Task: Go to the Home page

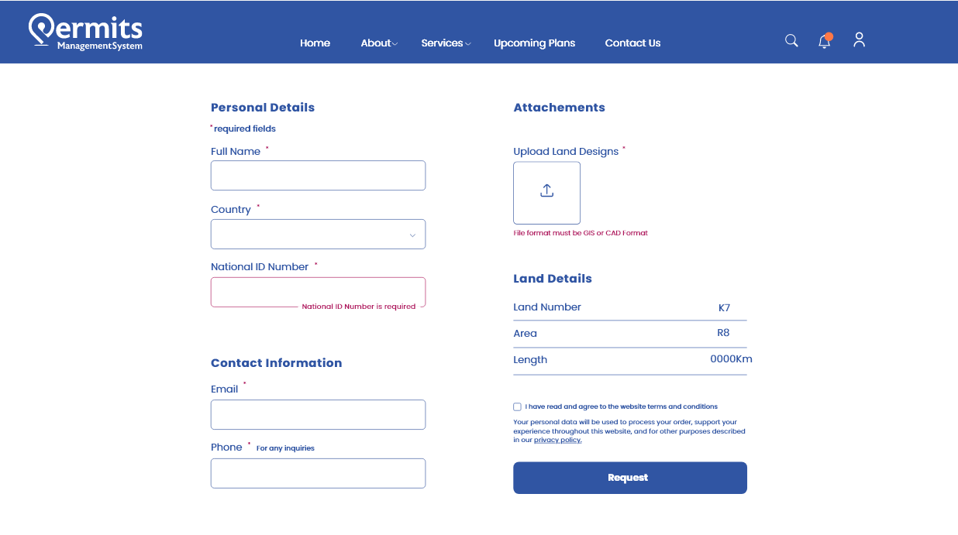Action: coord(315,43)
